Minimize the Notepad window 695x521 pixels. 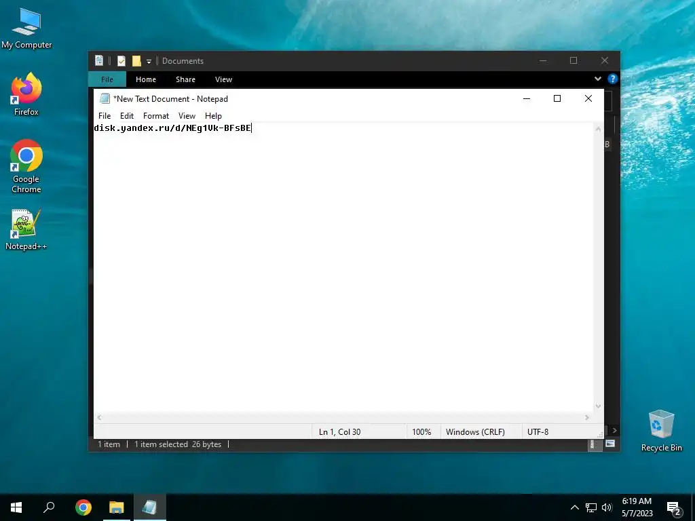[527, 98]
